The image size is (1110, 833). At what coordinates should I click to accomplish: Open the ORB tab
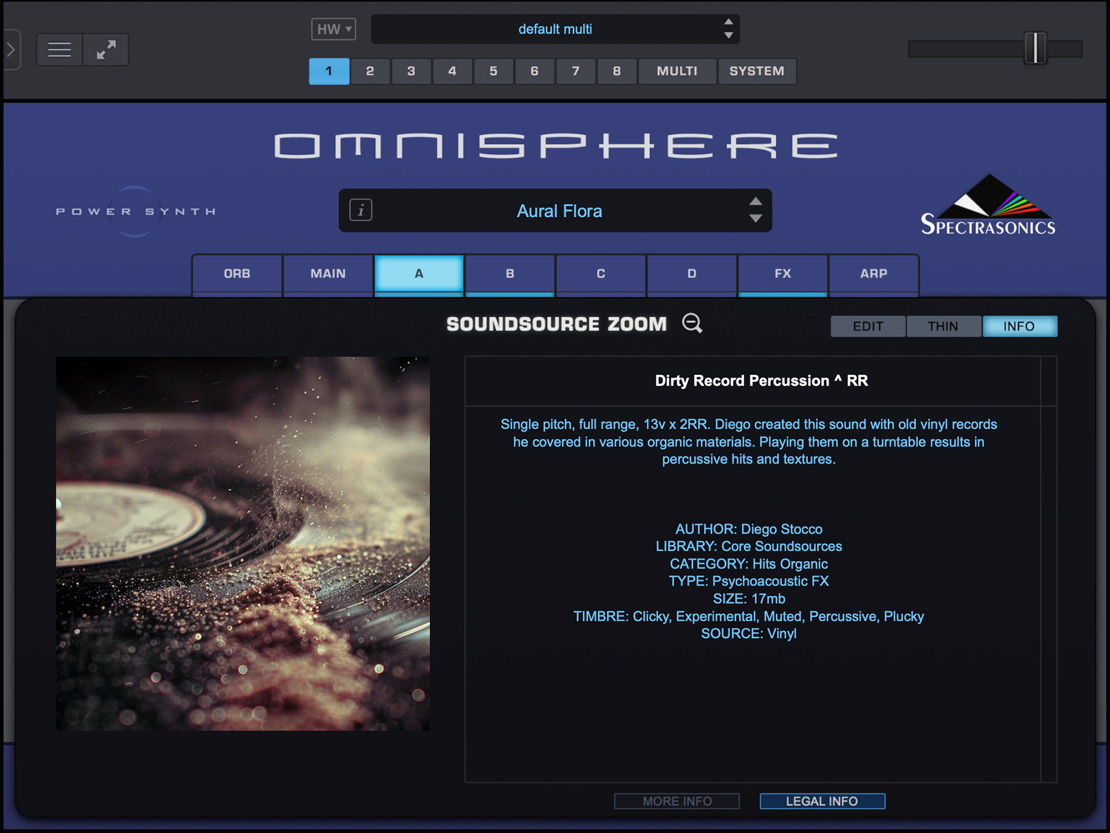point(237,274)
